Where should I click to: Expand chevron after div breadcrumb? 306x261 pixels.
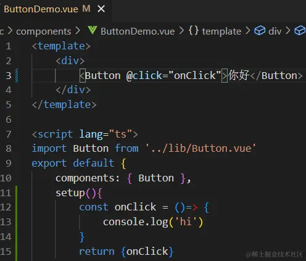(288, 31)
